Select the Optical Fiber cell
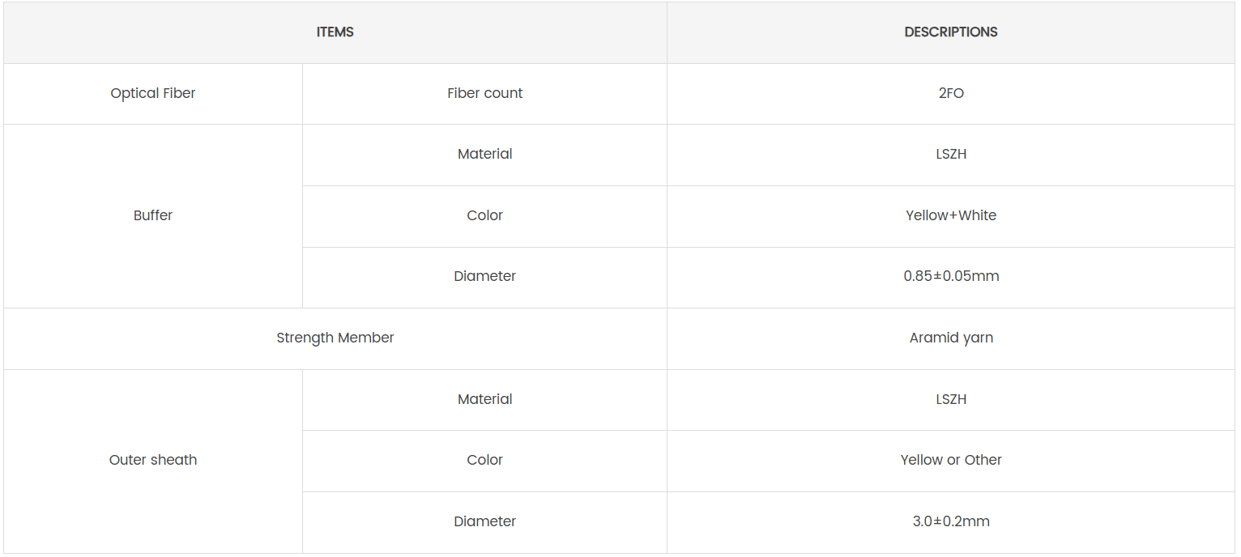 point(153,93)
